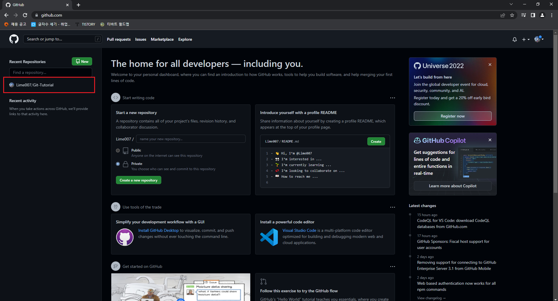Open Chrome media control icon
Screen dimensions: 558x301
(x=523, y=15)
